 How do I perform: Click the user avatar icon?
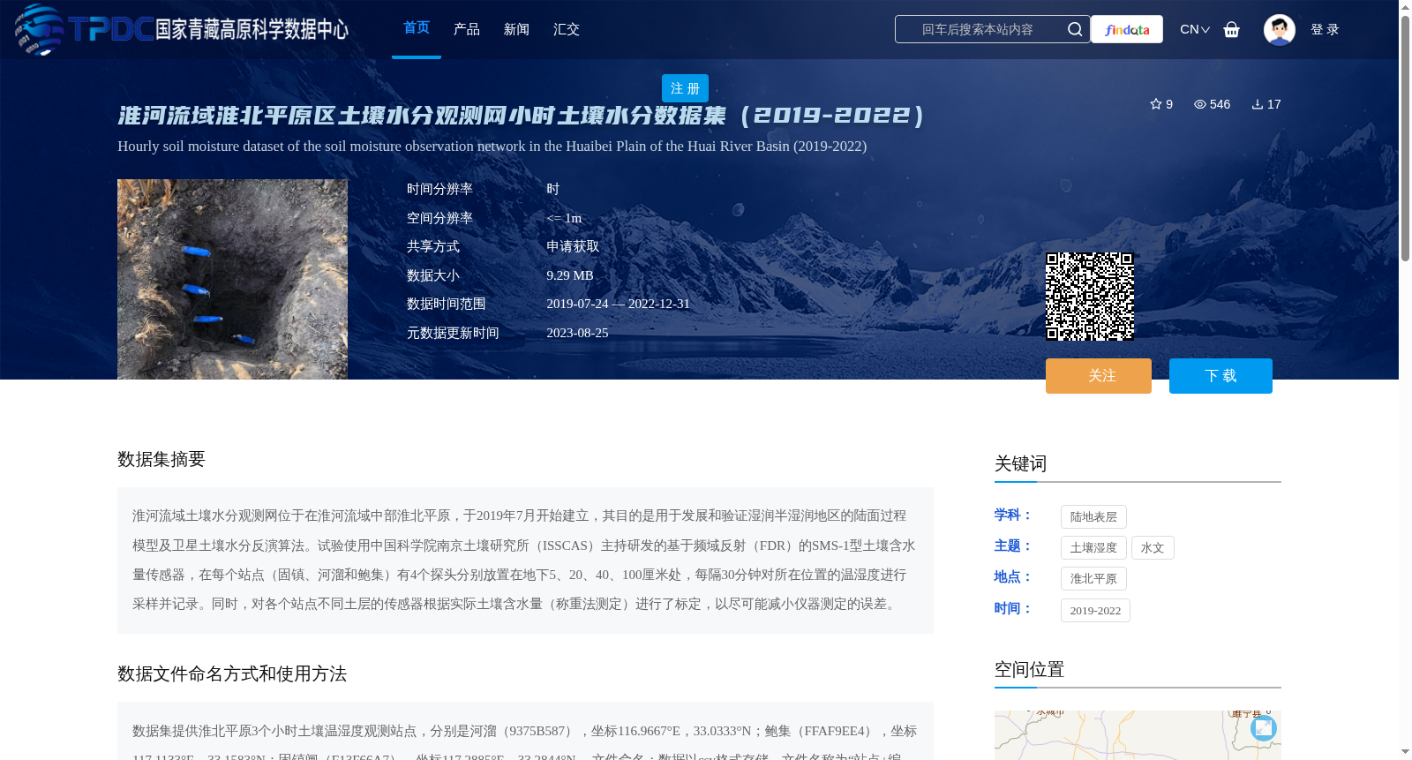pyautogui.click(x=1280, y=29)
